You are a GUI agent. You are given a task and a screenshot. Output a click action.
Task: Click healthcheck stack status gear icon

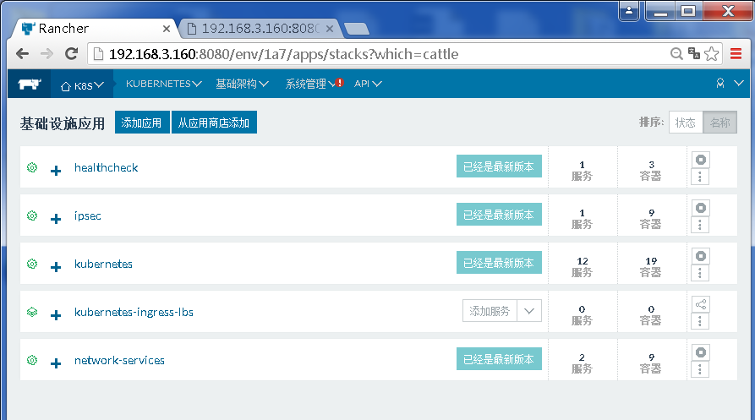pyautogui.click(x=32, y=167)
